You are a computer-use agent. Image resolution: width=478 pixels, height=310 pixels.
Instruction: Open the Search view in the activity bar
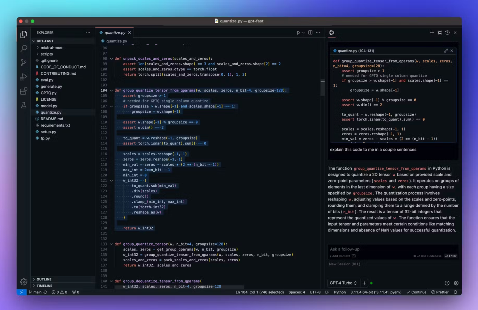point(23,48)
